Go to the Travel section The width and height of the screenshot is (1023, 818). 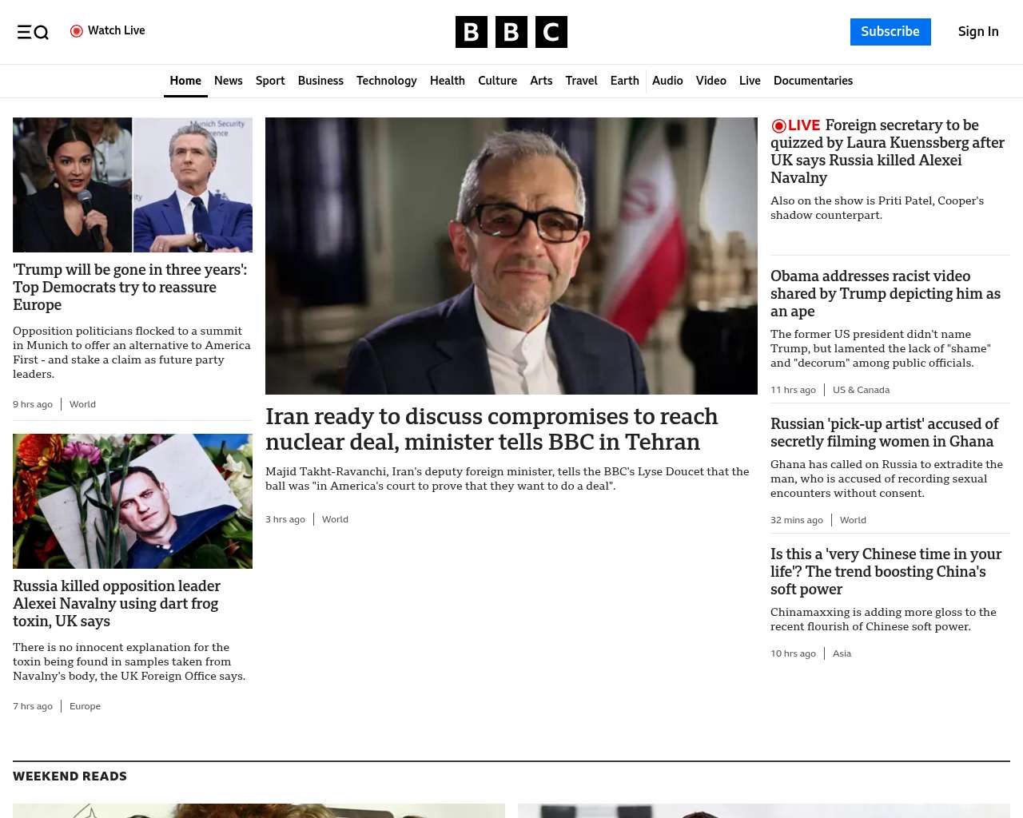coord(581,81)
